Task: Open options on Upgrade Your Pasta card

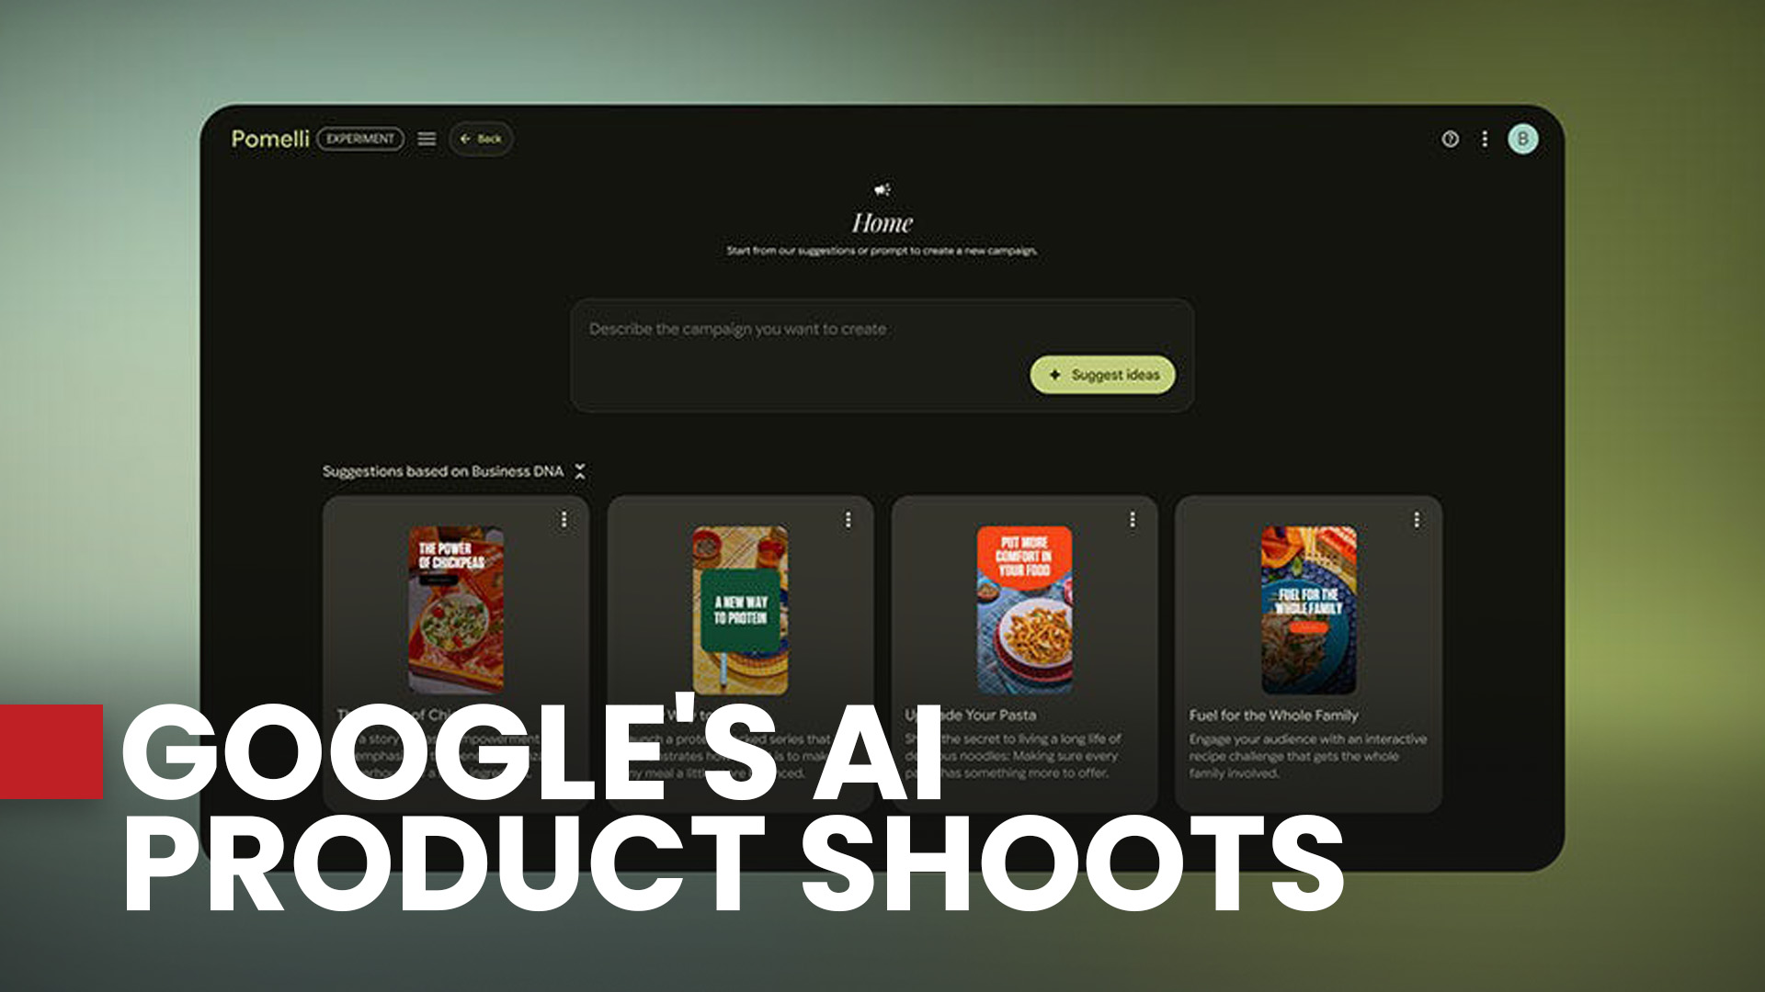Action: tap(1132, 520)
